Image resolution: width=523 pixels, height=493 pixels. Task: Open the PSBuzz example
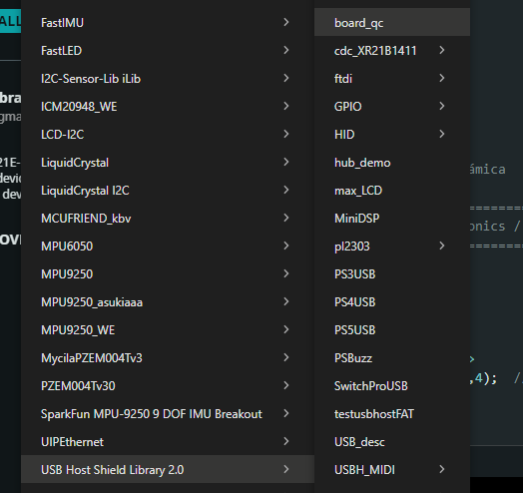click(392, 358)
